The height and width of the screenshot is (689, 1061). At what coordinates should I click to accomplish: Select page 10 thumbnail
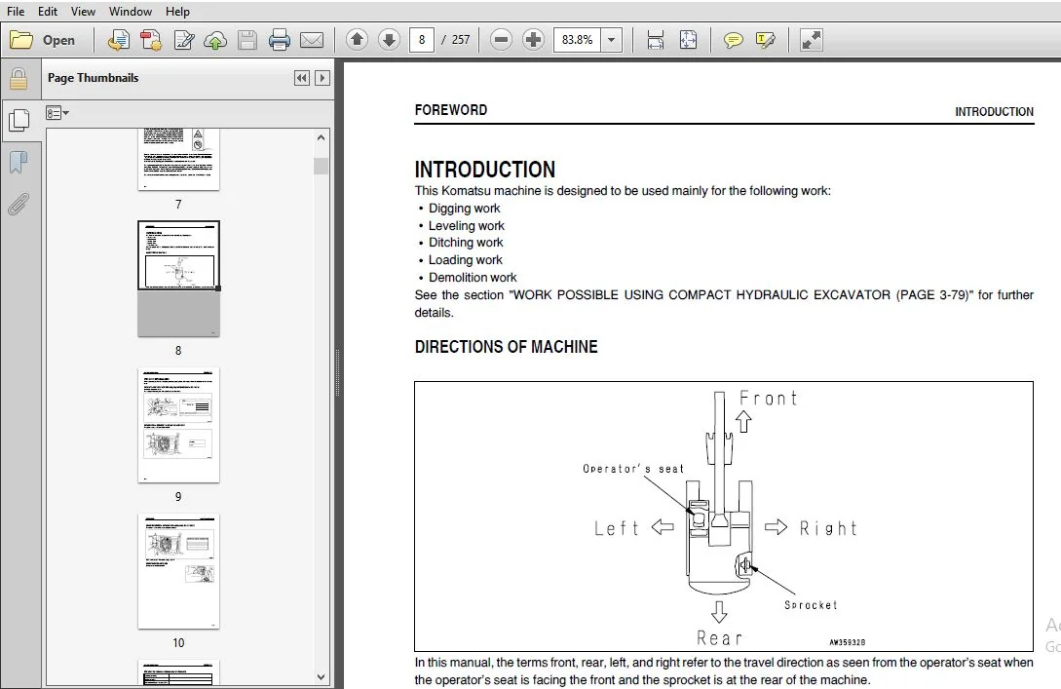pyautogui.click(x=178, y=571)
